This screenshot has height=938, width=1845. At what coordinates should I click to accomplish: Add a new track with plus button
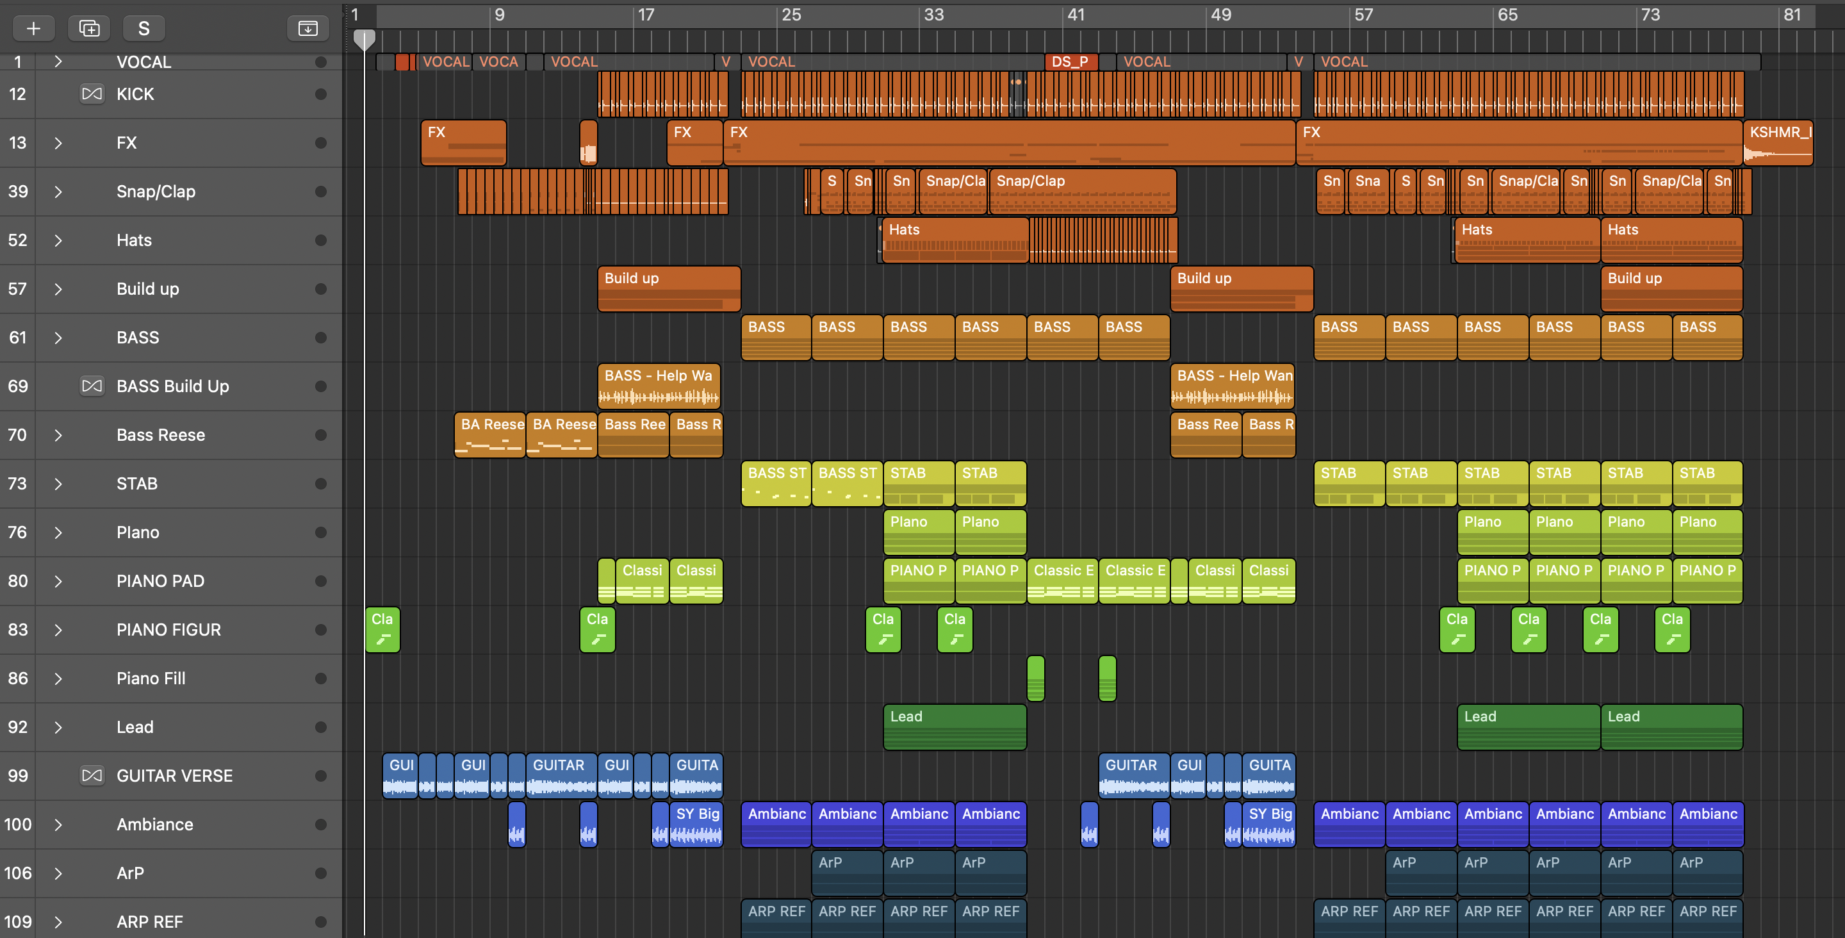coord(33,28)
